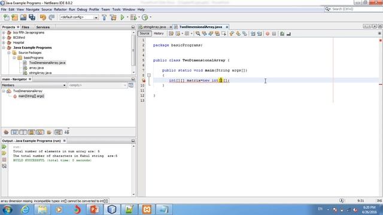The image size is (383, 215).
Task: Click the Redo arrow icon
Action: [x=51, y=17]
